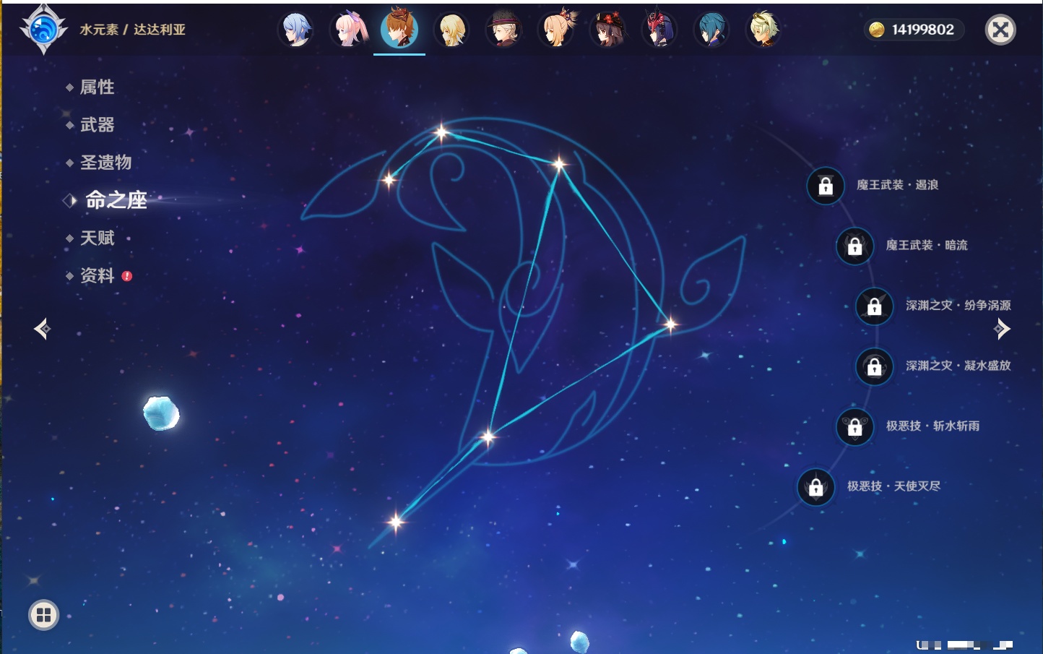This screenshot has width=1043, height=654.
Task: Click lock icon for 极恶技·天使灭尽
Action: pos(816,487)
